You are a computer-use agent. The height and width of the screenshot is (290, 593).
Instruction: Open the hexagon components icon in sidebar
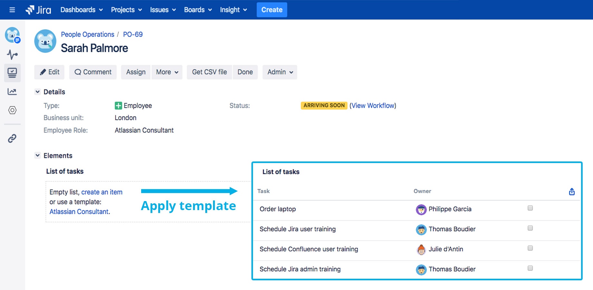(12, 110)
